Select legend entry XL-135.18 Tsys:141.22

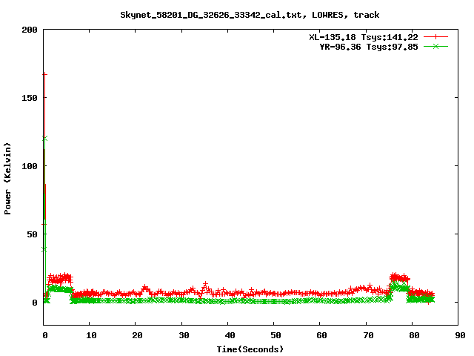click(x=364, y=37)
